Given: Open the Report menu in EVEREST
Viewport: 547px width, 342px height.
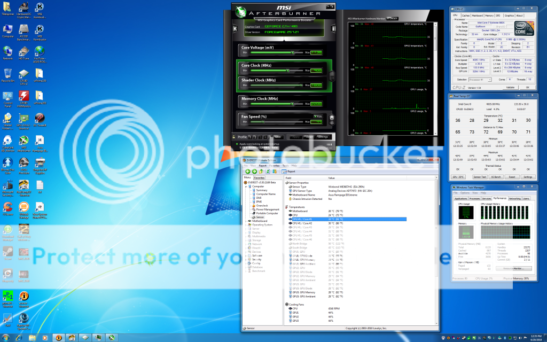Looking at the screenshot, I should [x=263, y=166].
